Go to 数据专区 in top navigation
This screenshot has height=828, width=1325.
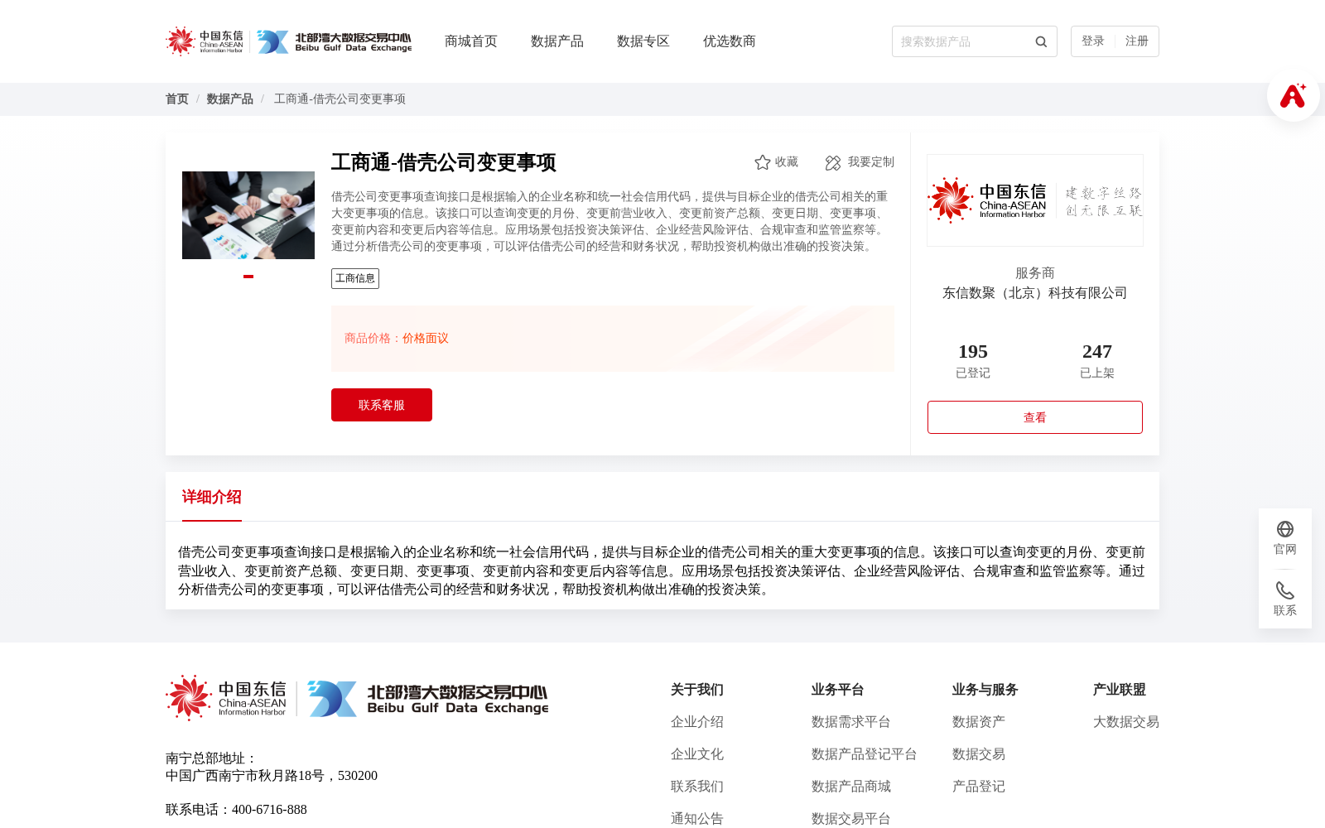tap(643, 41)
